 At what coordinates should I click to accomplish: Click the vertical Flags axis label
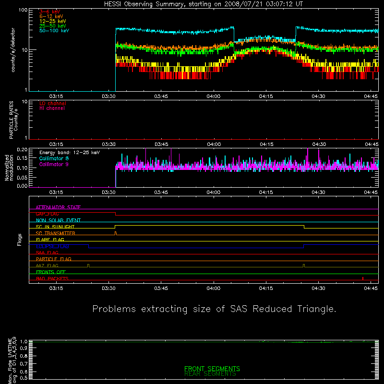click(x=20, y=240)
